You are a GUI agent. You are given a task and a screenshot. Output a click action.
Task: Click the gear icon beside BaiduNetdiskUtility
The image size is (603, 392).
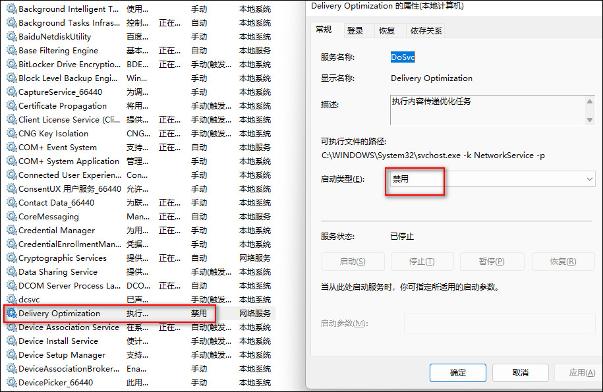tap(12, 36)
